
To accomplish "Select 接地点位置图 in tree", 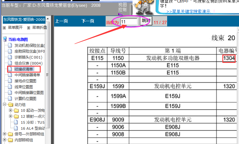I will pyautogui.click(x=25, y=81).
